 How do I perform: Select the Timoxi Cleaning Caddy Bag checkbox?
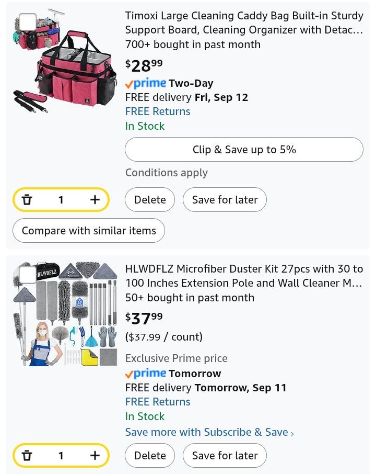pyautogui.click(x=27, y=22)
